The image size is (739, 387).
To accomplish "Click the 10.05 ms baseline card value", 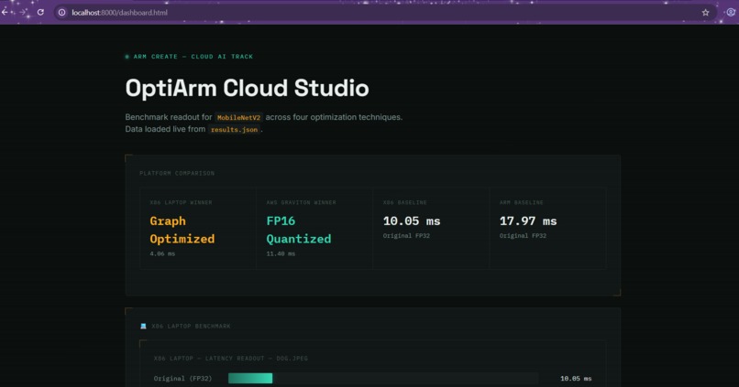I will pos(412,221).
